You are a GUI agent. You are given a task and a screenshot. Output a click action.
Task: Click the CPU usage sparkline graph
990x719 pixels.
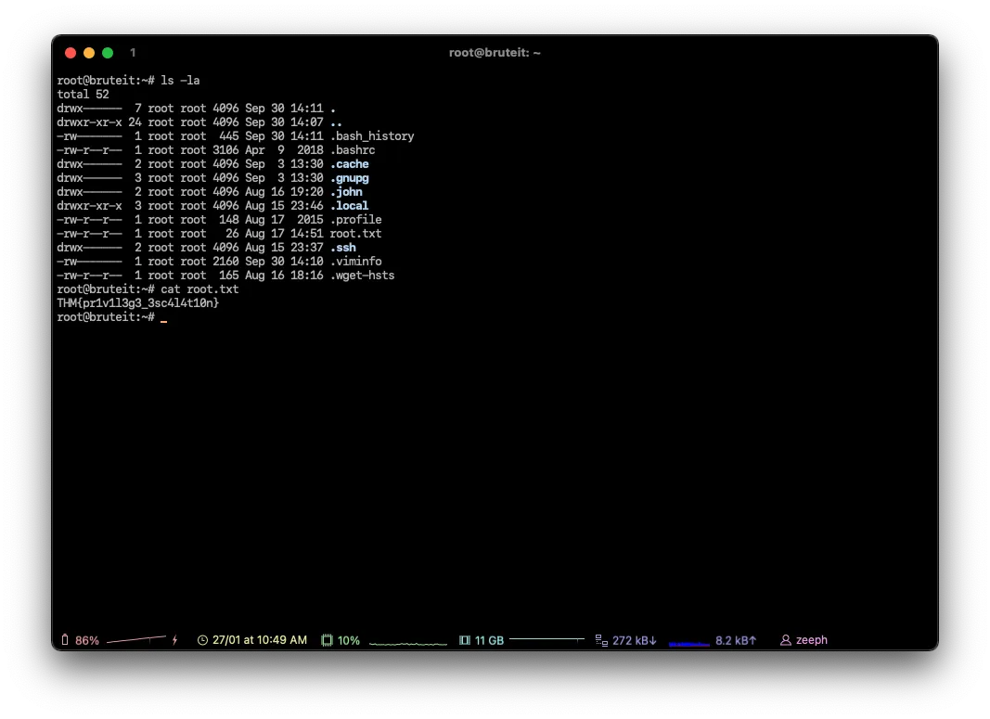click(x=407, y=642)
